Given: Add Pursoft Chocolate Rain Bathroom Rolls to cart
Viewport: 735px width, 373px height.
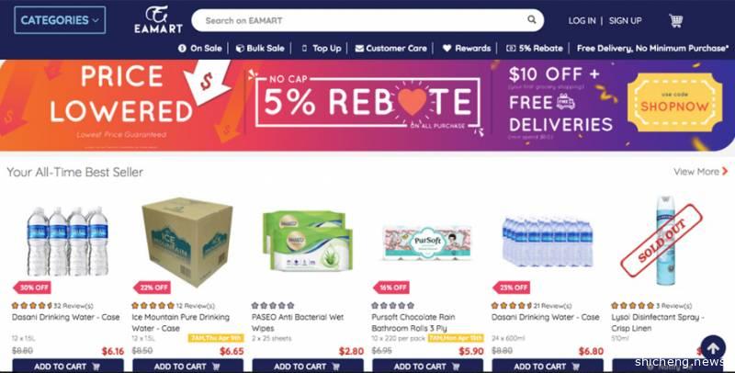Looking at the screenshot, I should [x=427, y=366].
